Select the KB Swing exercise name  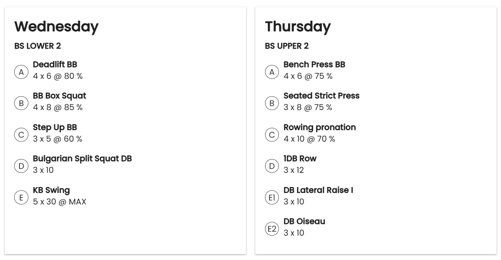51,190
